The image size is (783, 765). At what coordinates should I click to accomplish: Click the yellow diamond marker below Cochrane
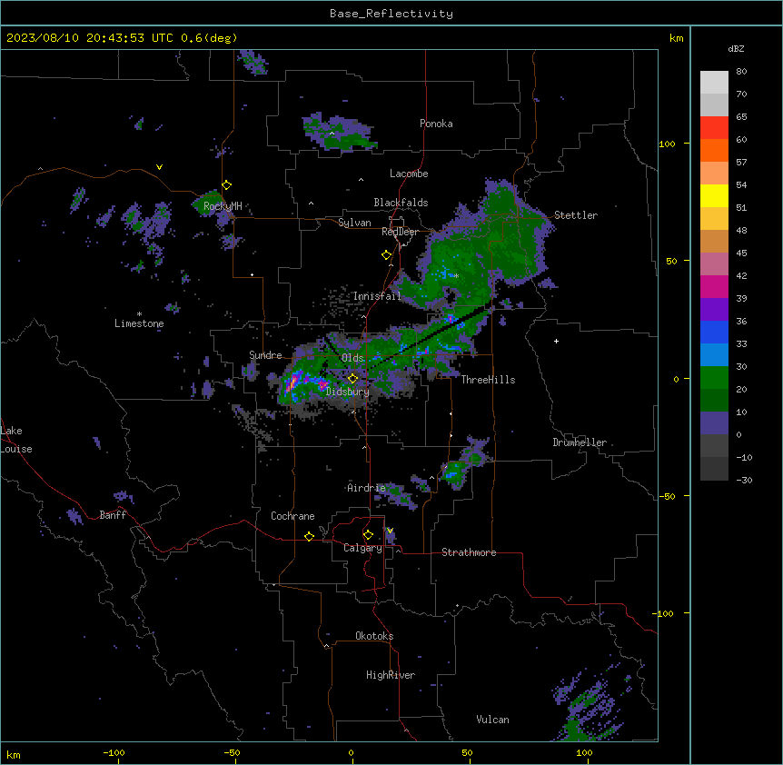309,536
